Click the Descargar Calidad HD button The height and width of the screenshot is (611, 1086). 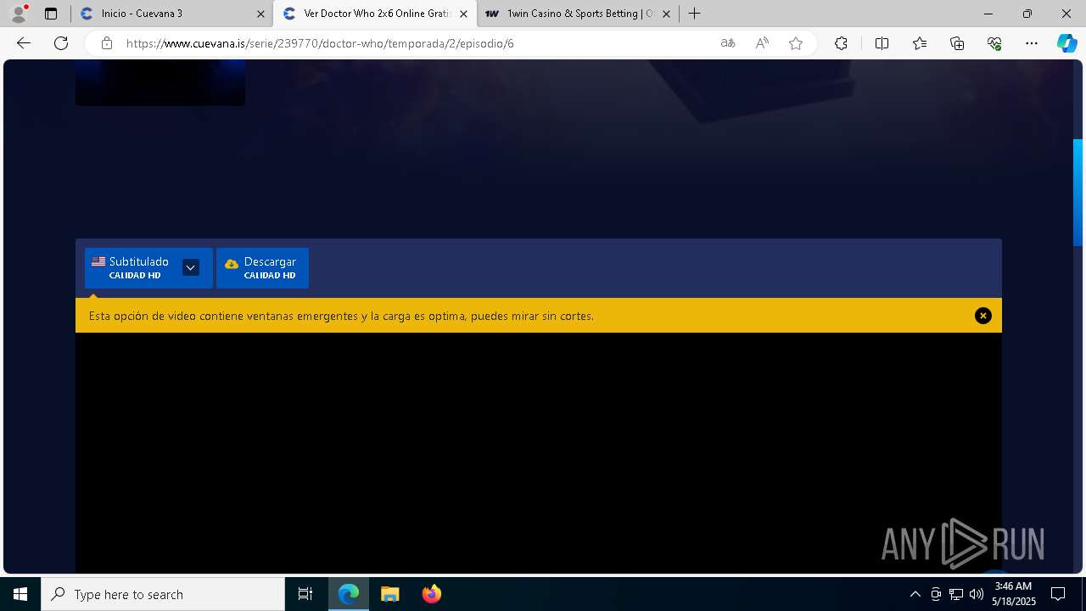click(262, 268)
